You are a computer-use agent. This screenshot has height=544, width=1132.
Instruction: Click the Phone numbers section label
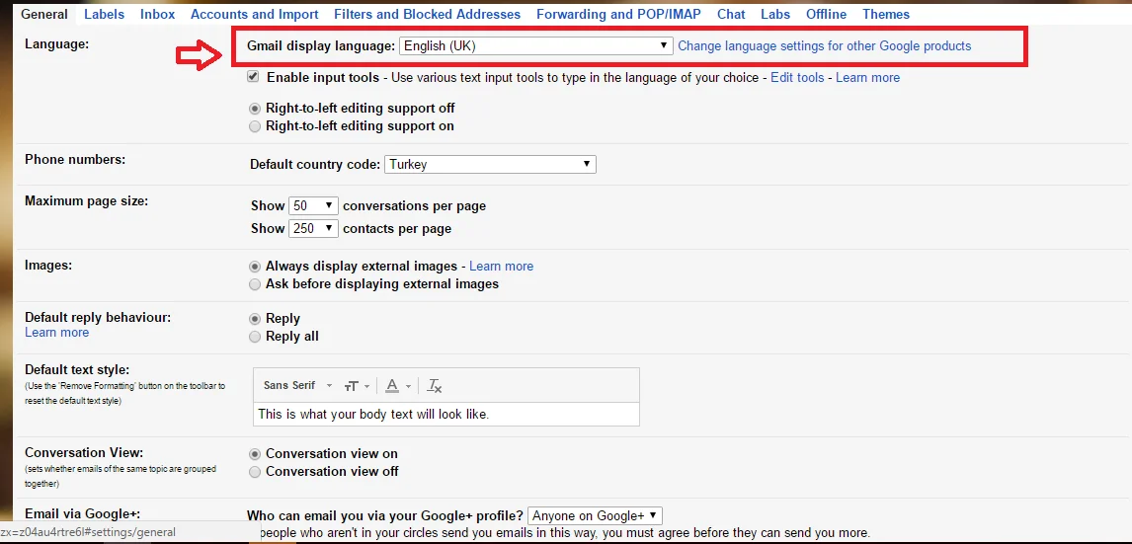(75, 159)
